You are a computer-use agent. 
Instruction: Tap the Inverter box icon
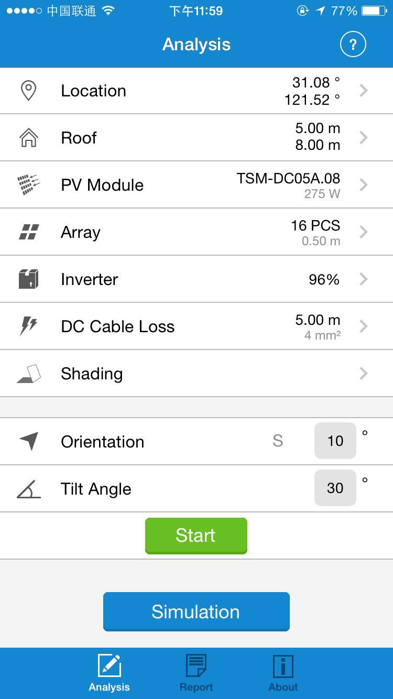(29, 279)
